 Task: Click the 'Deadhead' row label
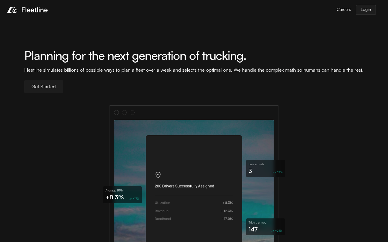163,219
